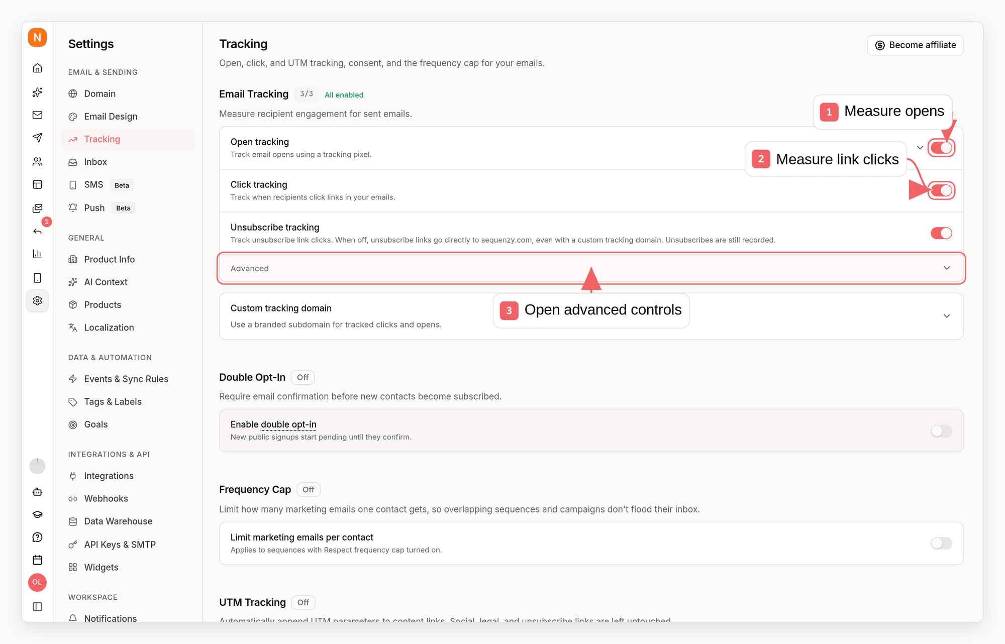Viewport: 1005px width, 644px height.
Task: Open the paper plane campaigns icon
Action: pyautogui.click(x=37, y=138)
